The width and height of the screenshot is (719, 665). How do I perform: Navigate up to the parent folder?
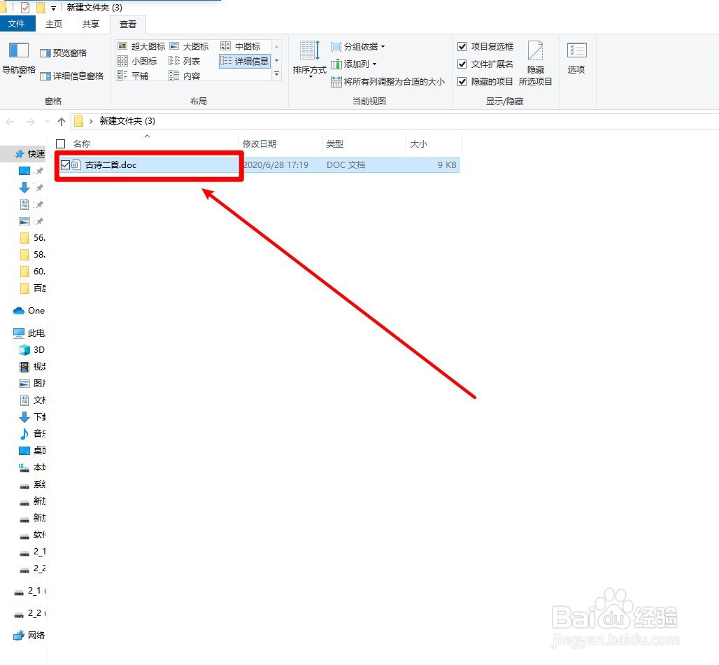point(62,120)
